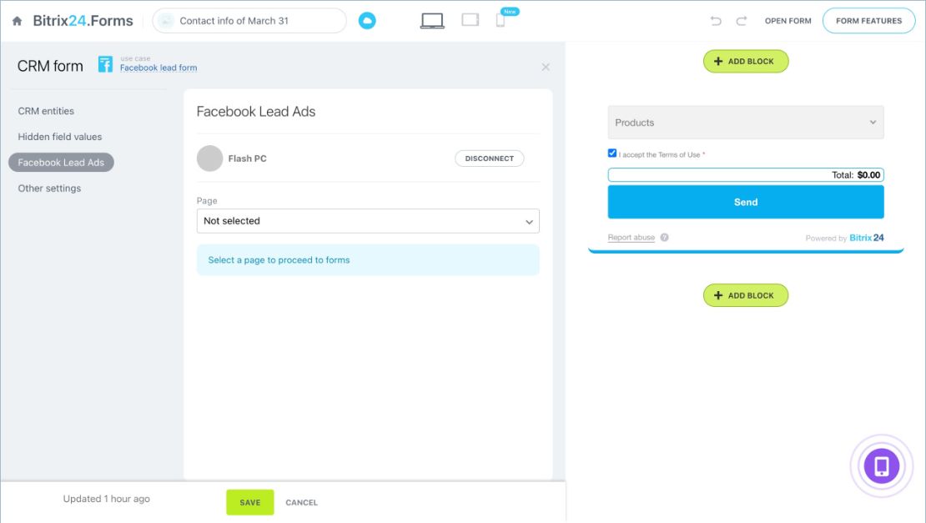
Task: Click the 'Flash PC' account name
Action: pos(247,158)
